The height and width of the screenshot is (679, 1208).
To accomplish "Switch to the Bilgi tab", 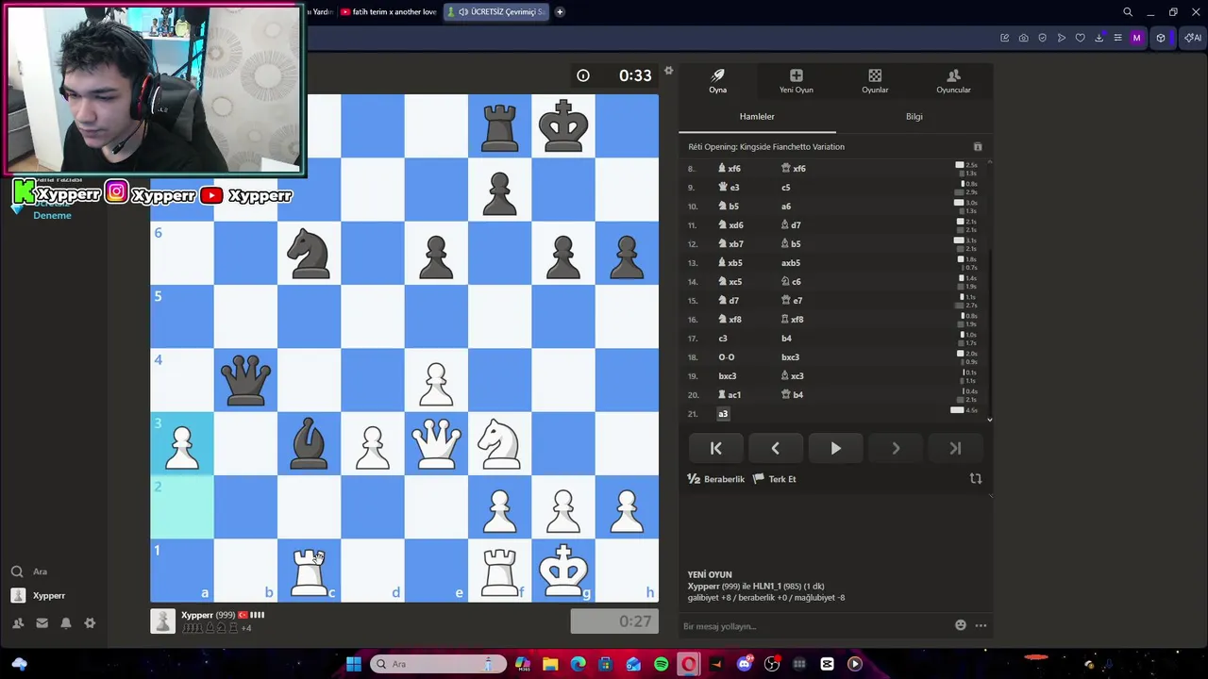I will pyautogui.click(x=914, y=116).
